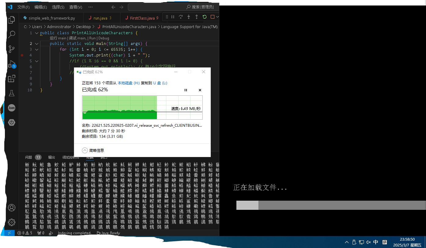Click debug Step Over button
The image size is (426, 248).
[181, 17]
